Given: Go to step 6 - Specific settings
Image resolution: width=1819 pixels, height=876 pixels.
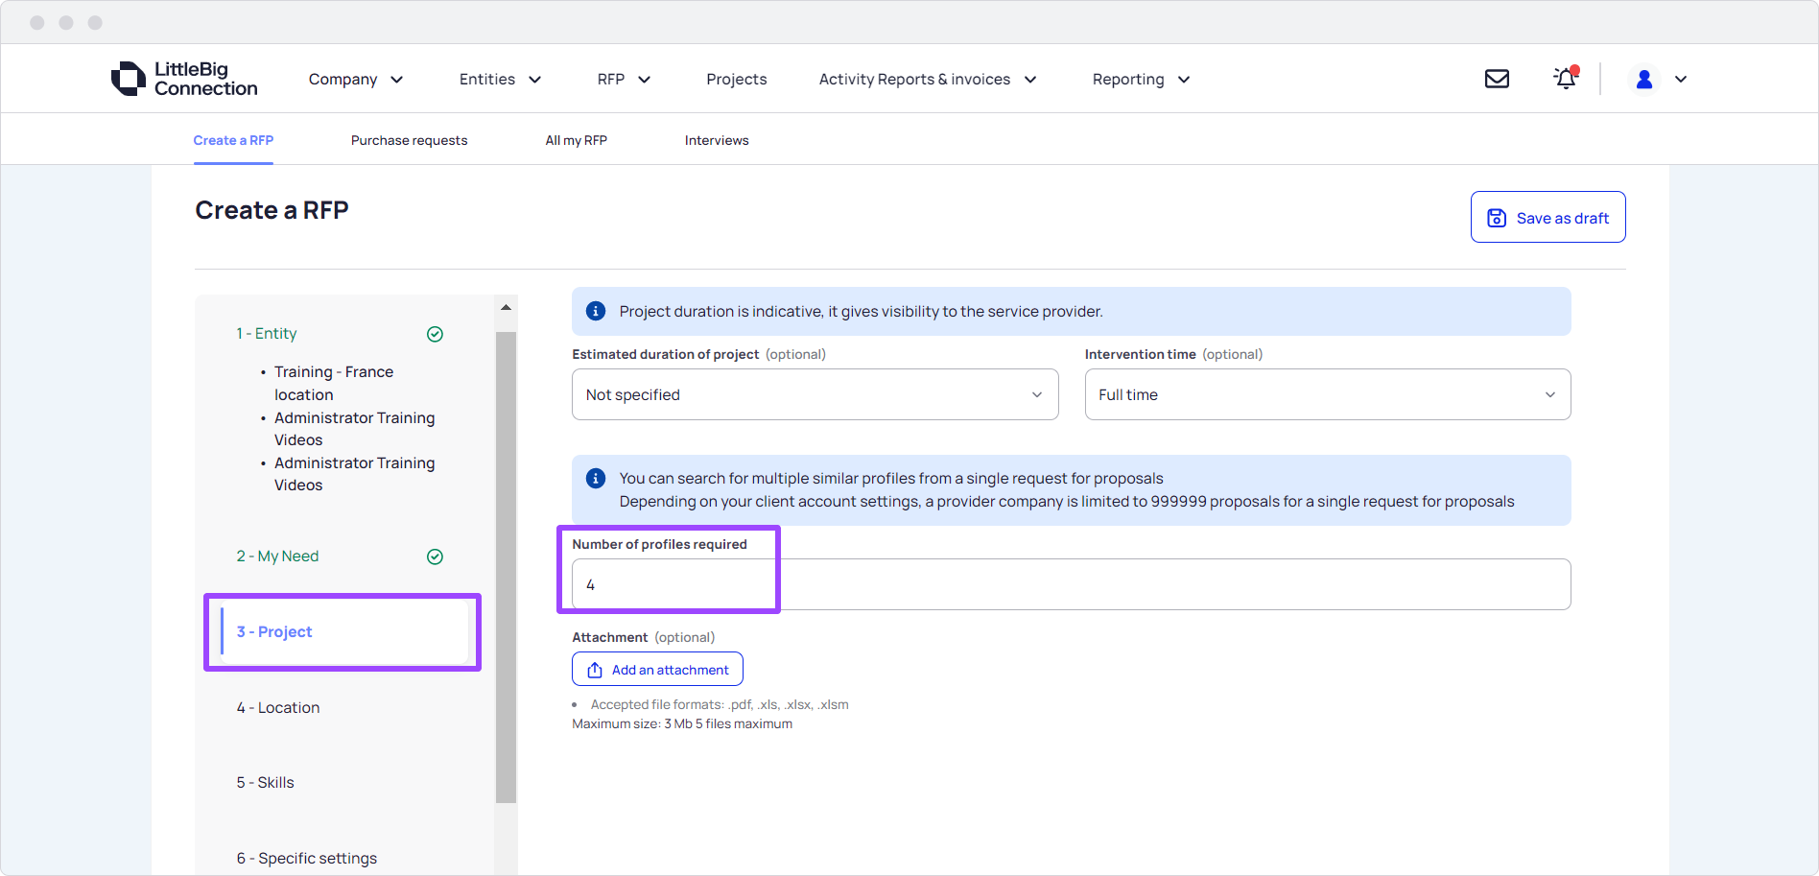Looking at the screenshot, I should pyautogui.click(x=307, y=859).
